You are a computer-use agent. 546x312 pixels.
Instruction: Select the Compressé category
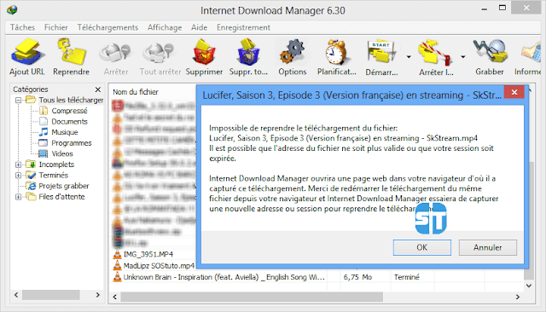[69, 111]
